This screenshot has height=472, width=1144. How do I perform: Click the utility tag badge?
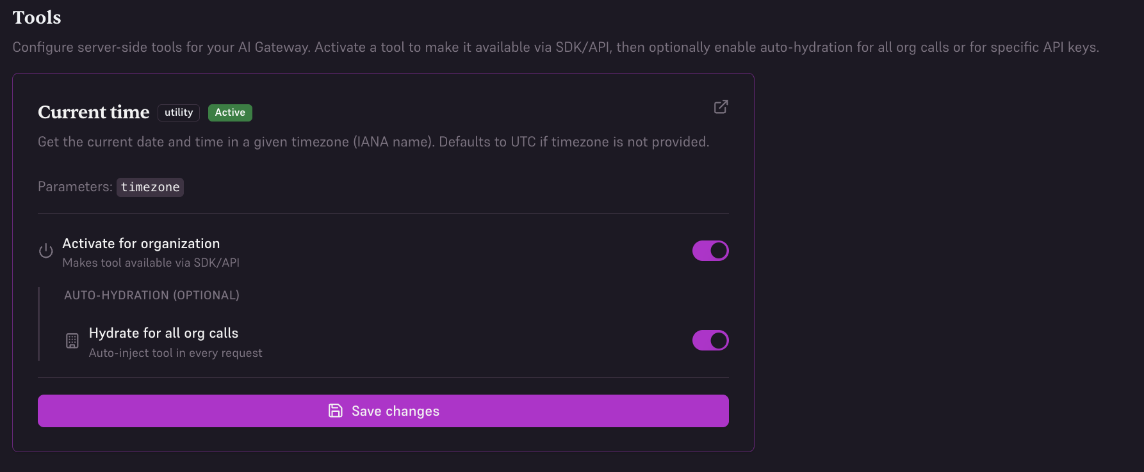click(179, 113)
